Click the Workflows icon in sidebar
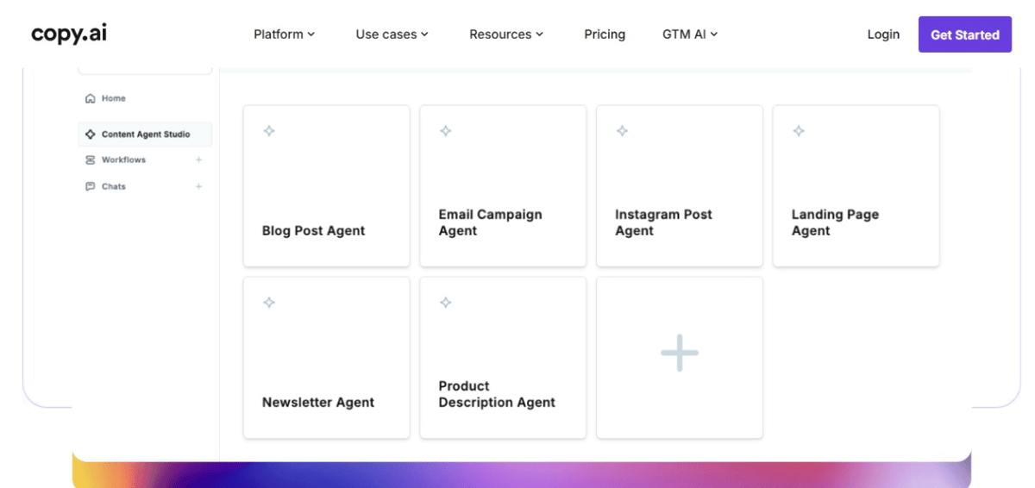 91,160
